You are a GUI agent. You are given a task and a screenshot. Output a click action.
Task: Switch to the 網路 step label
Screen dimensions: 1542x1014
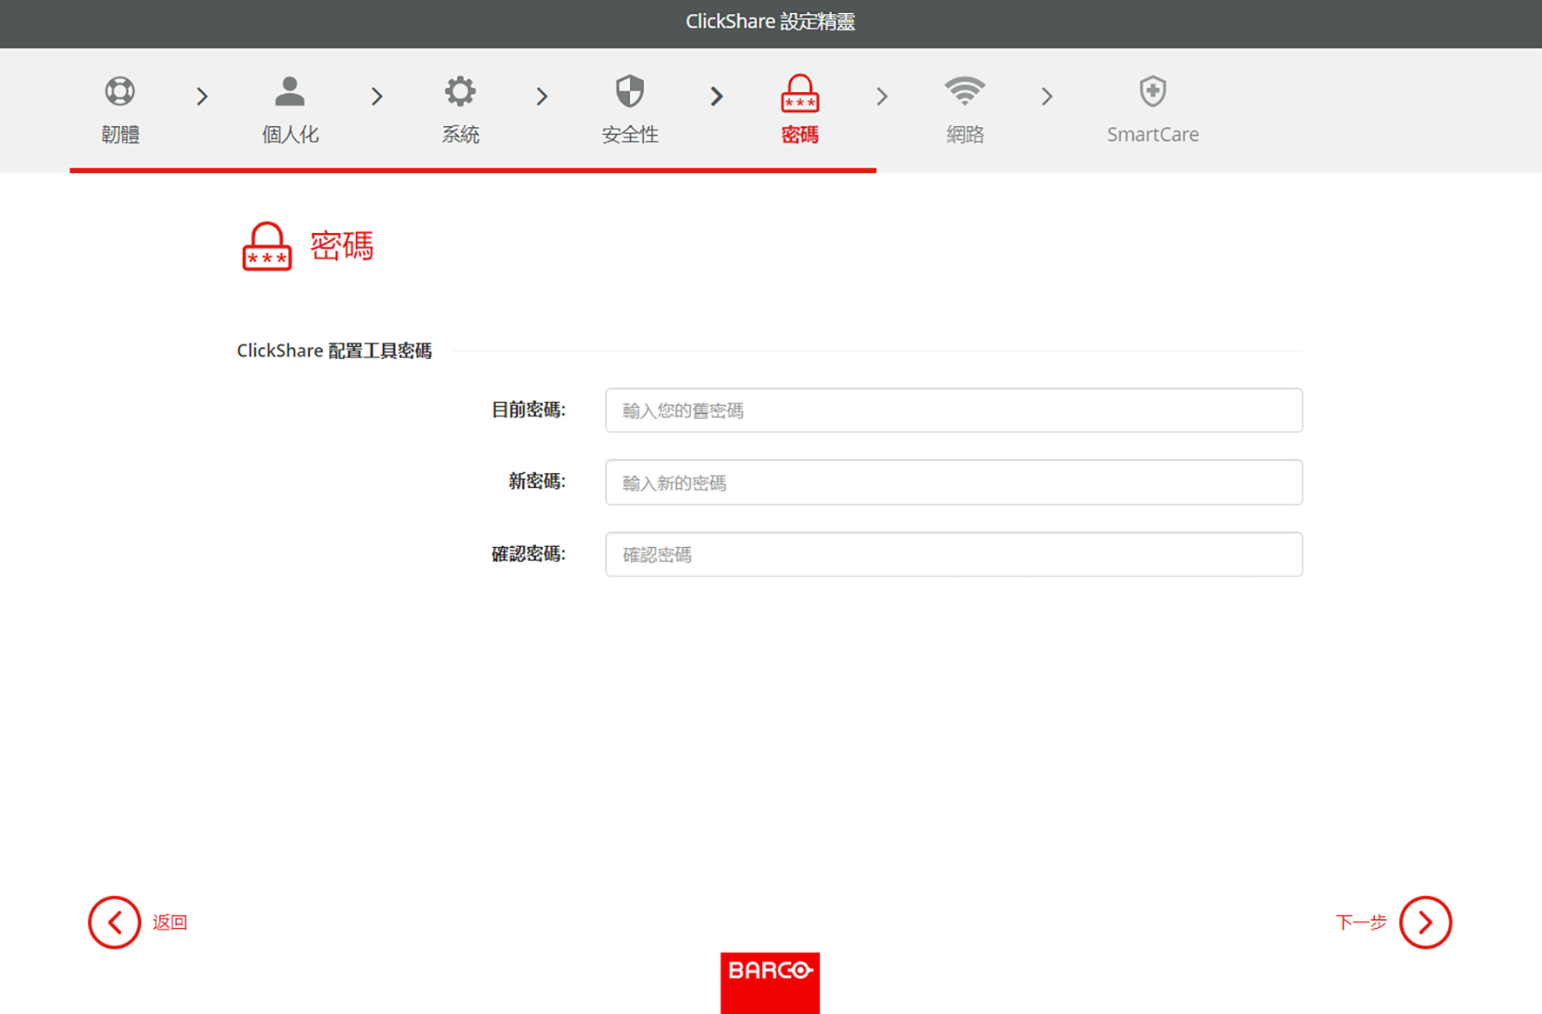(x=965, y=135)
